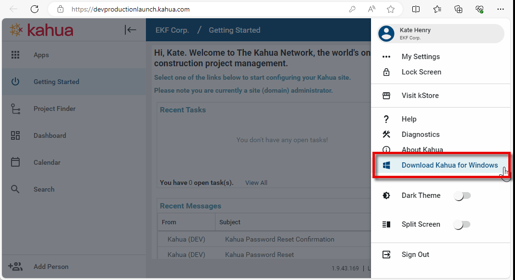Click the Search magnifier icon in sidebar

pos(15,189)
